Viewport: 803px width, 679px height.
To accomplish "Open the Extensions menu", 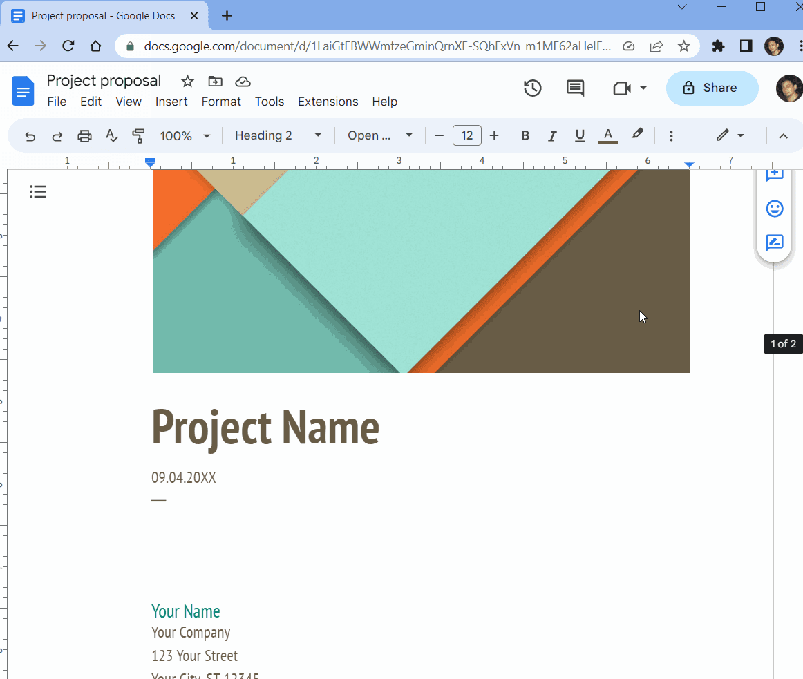I will (x=328, y=102).
